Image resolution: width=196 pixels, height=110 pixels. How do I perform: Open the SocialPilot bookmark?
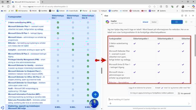coord(113,11)
